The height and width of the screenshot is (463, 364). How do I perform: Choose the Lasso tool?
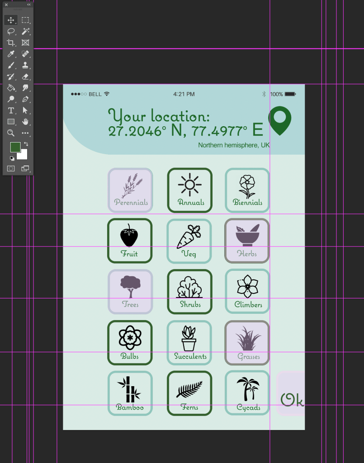(x=11, y=32)
